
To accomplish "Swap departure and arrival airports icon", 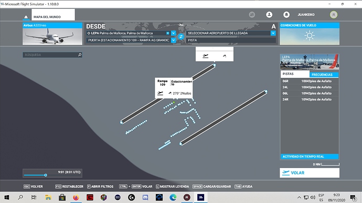I will click(181, 37).
